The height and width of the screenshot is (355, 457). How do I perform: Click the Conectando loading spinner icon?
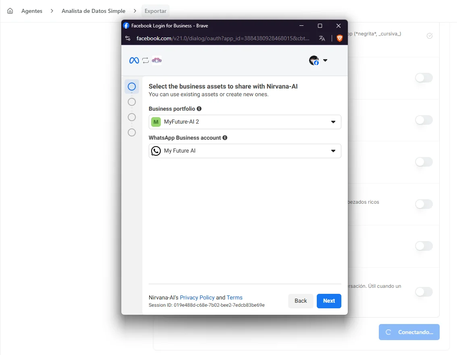388,332
